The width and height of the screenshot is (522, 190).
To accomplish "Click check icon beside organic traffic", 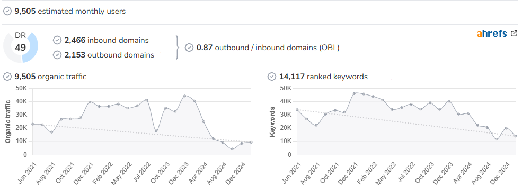I will tap(7, 77).
